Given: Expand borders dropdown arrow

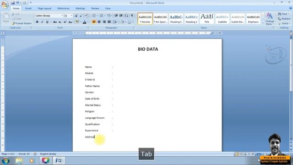Looking at the screenshot, I should coord(133,22).
